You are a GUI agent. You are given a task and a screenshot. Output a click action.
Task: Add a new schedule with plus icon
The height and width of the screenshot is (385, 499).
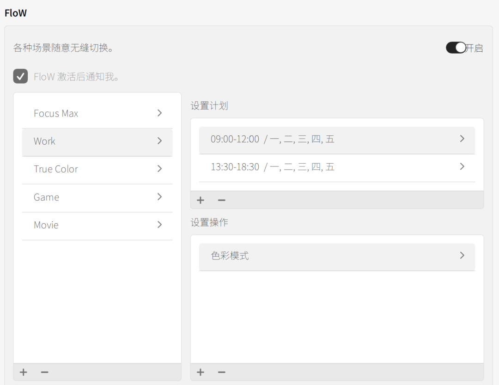point(201,200)
